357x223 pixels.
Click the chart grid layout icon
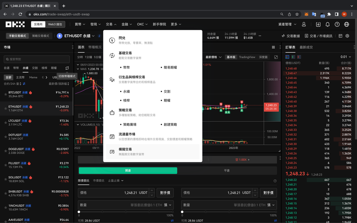(273, 47)
